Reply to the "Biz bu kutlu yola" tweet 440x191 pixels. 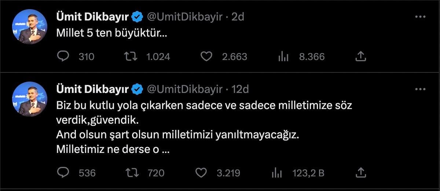[64, 172]
